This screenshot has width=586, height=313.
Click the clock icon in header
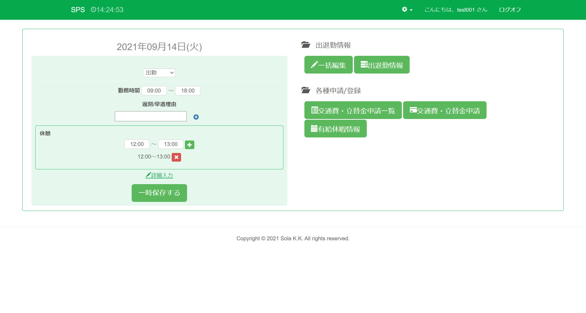[x=93, y=10]
